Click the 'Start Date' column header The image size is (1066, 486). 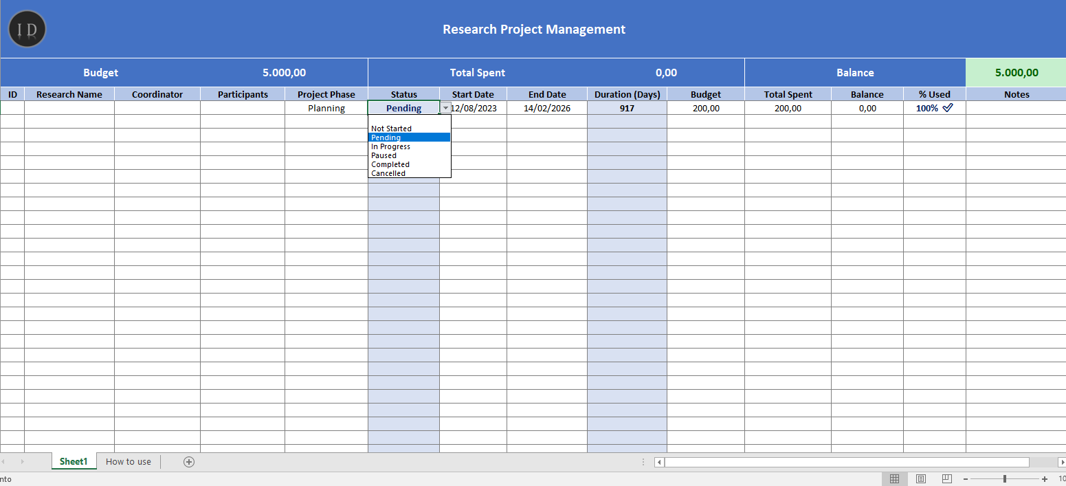coord(473,94)
